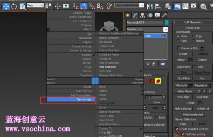Select Polygon sub-object level icon
The image size is (213, 137).
(x=152, y=81)
